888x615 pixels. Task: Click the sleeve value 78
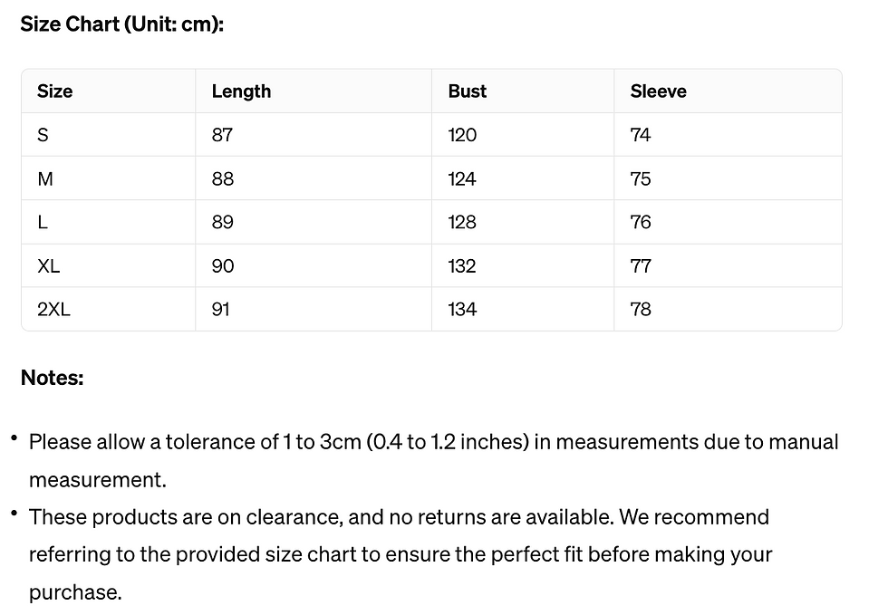641,309
